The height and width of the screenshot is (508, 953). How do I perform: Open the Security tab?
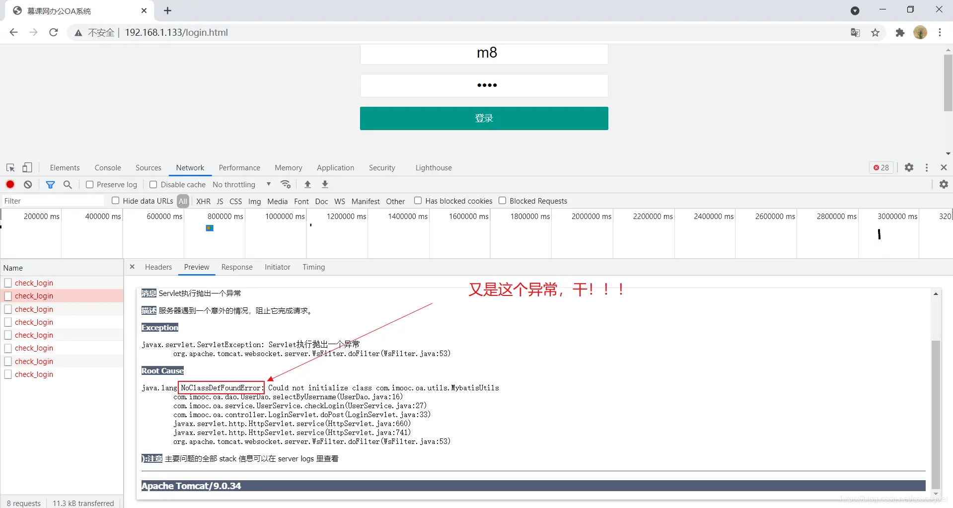(x=382, y=168)
